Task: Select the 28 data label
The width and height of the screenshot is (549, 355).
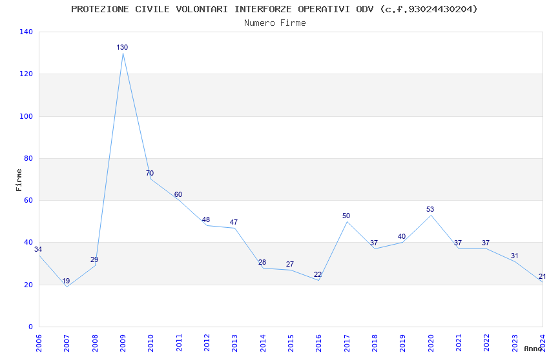Action: click(x=262, y=262)
